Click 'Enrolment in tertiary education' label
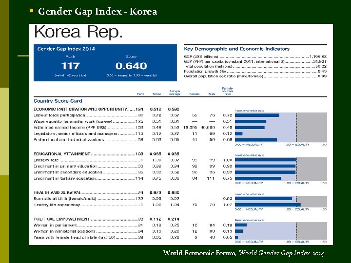Screen dimensions: 351x263 [65, 178]
